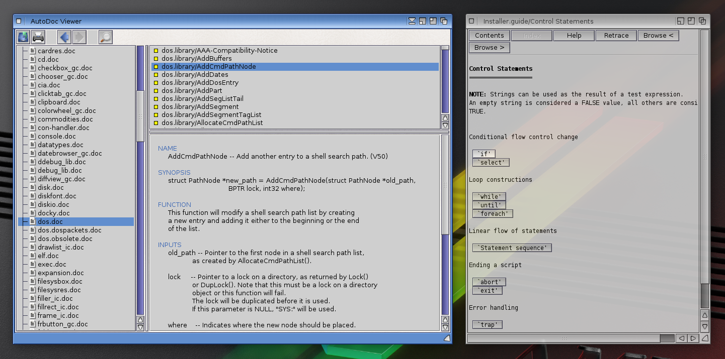Select console.doc in the document list
Image resolution: width=725 pixels, height=359 pixels.
pos(56,136)
